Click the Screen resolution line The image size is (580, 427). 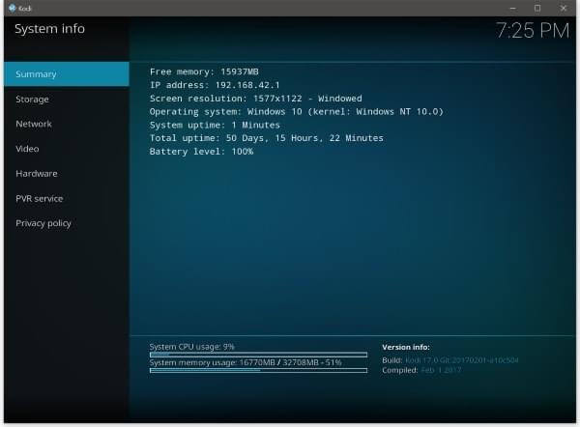tap(255, 98)
